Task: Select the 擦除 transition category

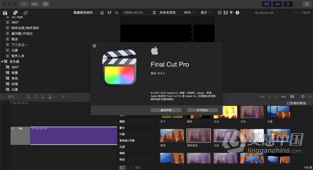Action: click(x=122, y=122)
